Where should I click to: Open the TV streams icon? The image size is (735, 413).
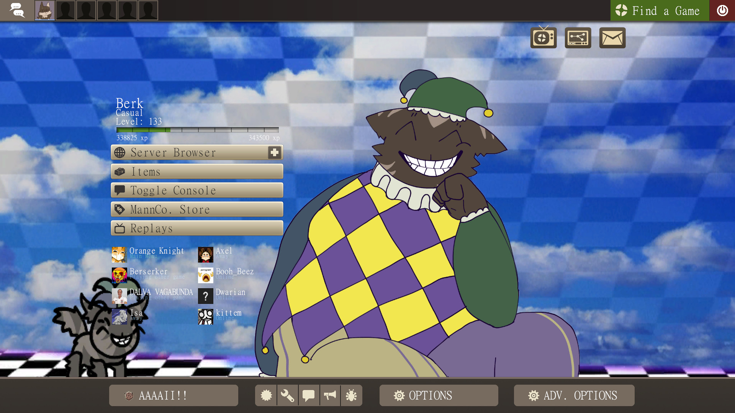[x=543, y=38]
